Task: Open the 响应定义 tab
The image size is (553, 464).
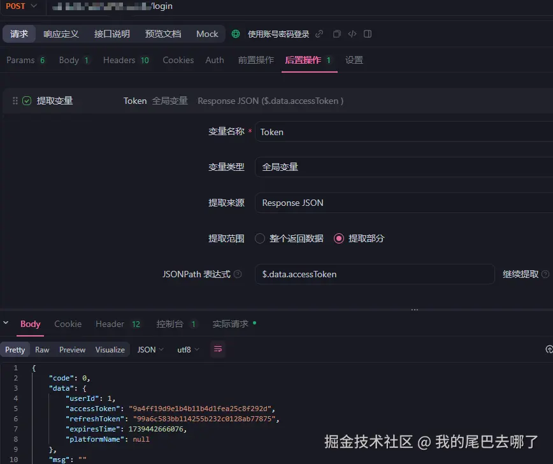Action: click(61, 34)
